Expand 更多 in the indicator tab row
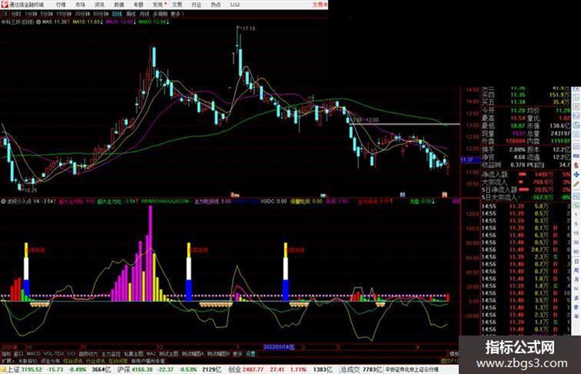 point(237,354)
